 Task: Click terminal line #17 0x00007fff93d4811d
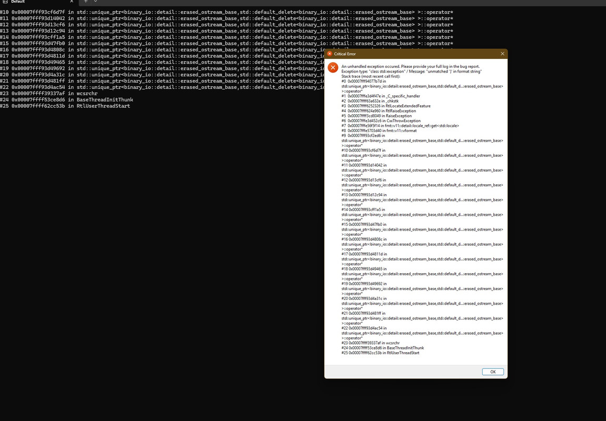(162, 56)
